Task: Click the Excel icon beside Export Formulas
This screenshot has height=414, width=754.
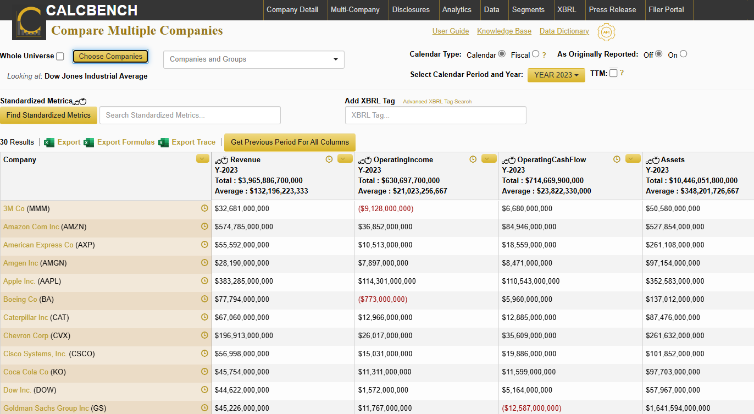Action: pos(89,142)
